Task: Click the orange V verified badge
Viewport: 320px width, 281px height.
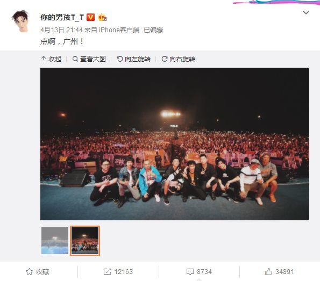Action: click(x=90, y=17)
